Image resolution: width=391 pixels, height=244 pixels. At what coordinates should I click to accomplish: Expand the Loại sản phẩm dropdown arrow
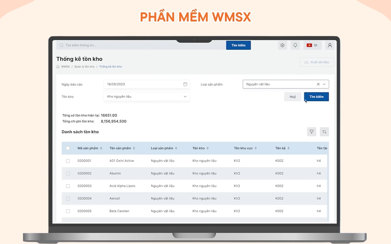point(324,84)
